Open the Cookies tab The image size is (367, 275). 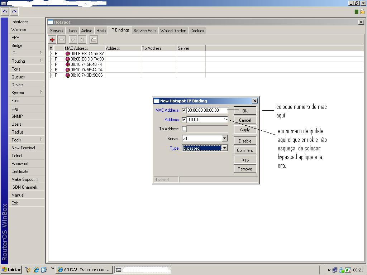click(197, 31)
